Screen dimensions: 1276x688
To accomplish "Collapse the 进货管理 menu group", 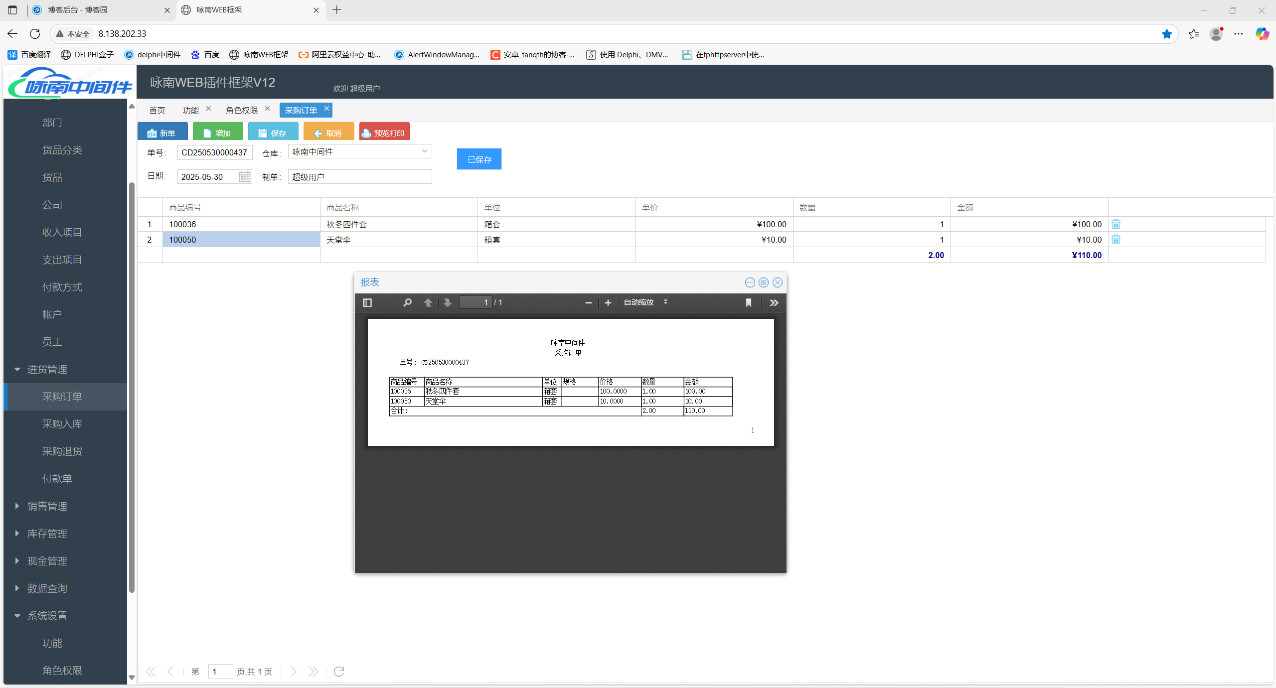I will coord(47,369).
